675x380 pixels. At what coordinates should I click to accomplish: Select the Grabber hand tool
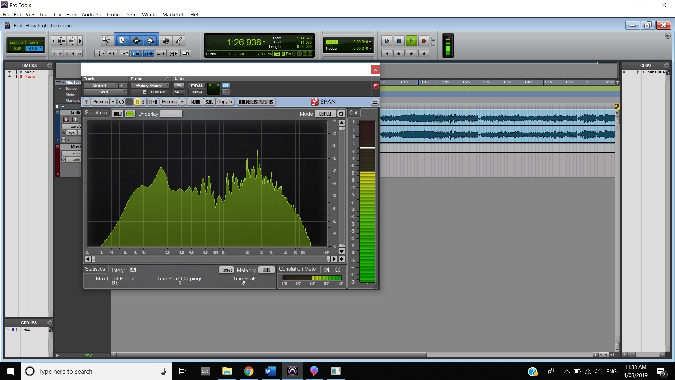[x=150, y=41]
